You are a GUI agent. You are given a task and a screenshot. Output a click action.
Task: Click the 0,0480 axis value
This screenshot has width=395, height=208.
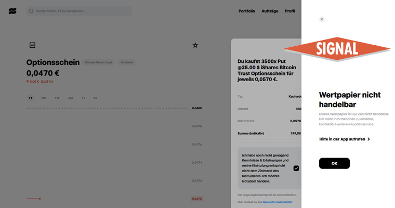(197, 108)
